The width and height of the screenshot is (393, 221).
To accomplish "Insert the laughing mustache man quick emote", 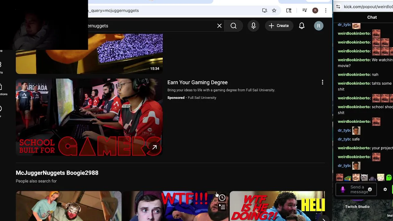I will click(x=339, y=177).
